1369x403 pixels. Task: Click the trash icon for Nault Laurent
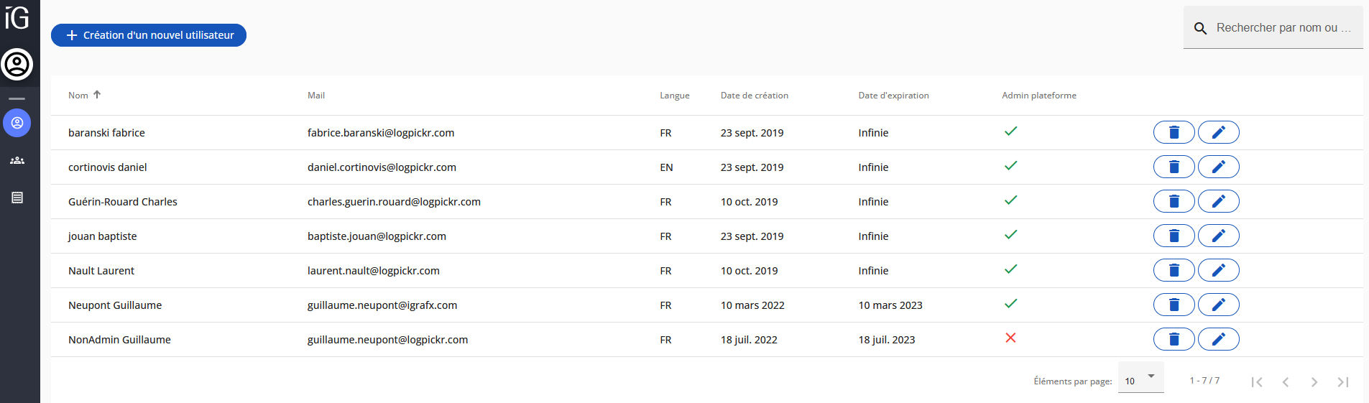pyautogui.click(x=1174, y=270)
